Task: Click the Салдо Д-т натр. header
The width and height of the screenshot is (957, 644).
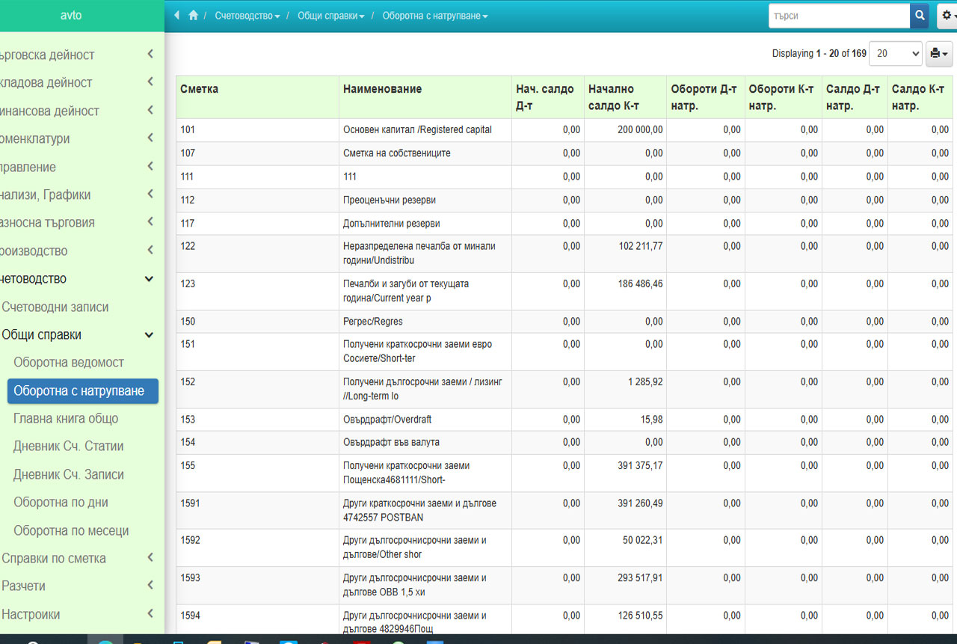Action: [x=855, y=97]
